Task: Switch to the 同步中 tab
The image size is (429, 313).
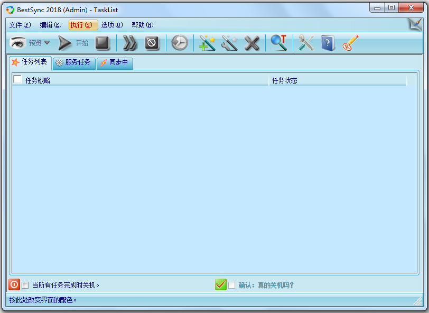Action: click(115, 63)
